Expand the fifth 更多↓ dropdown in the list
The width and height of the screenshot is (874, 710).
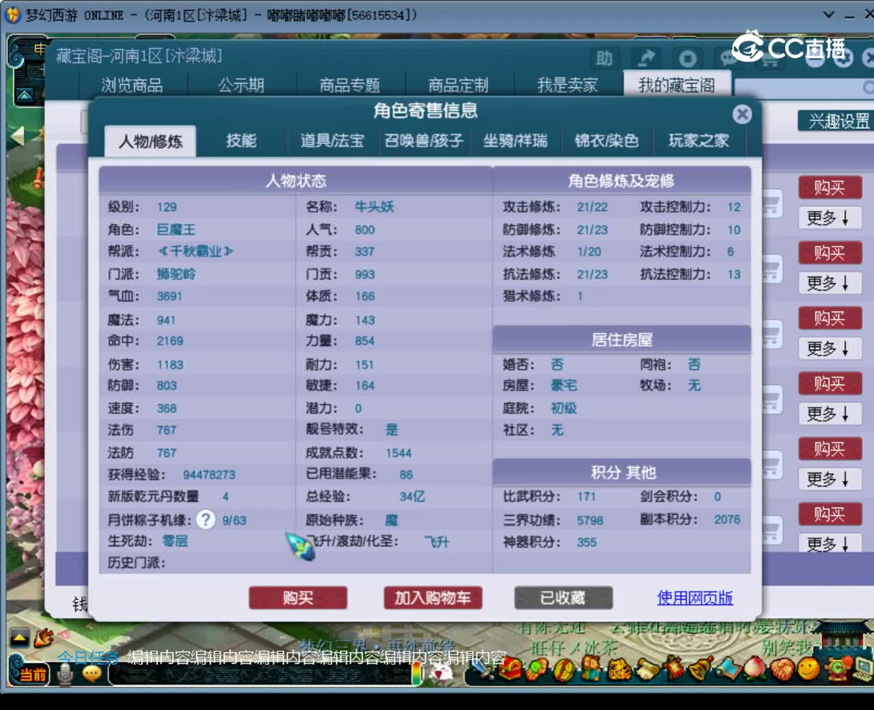click(829, 479)
